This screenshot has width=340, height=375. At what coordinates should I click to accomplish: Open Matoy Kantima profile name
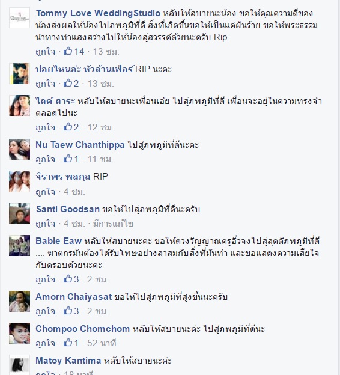(68, 361)
